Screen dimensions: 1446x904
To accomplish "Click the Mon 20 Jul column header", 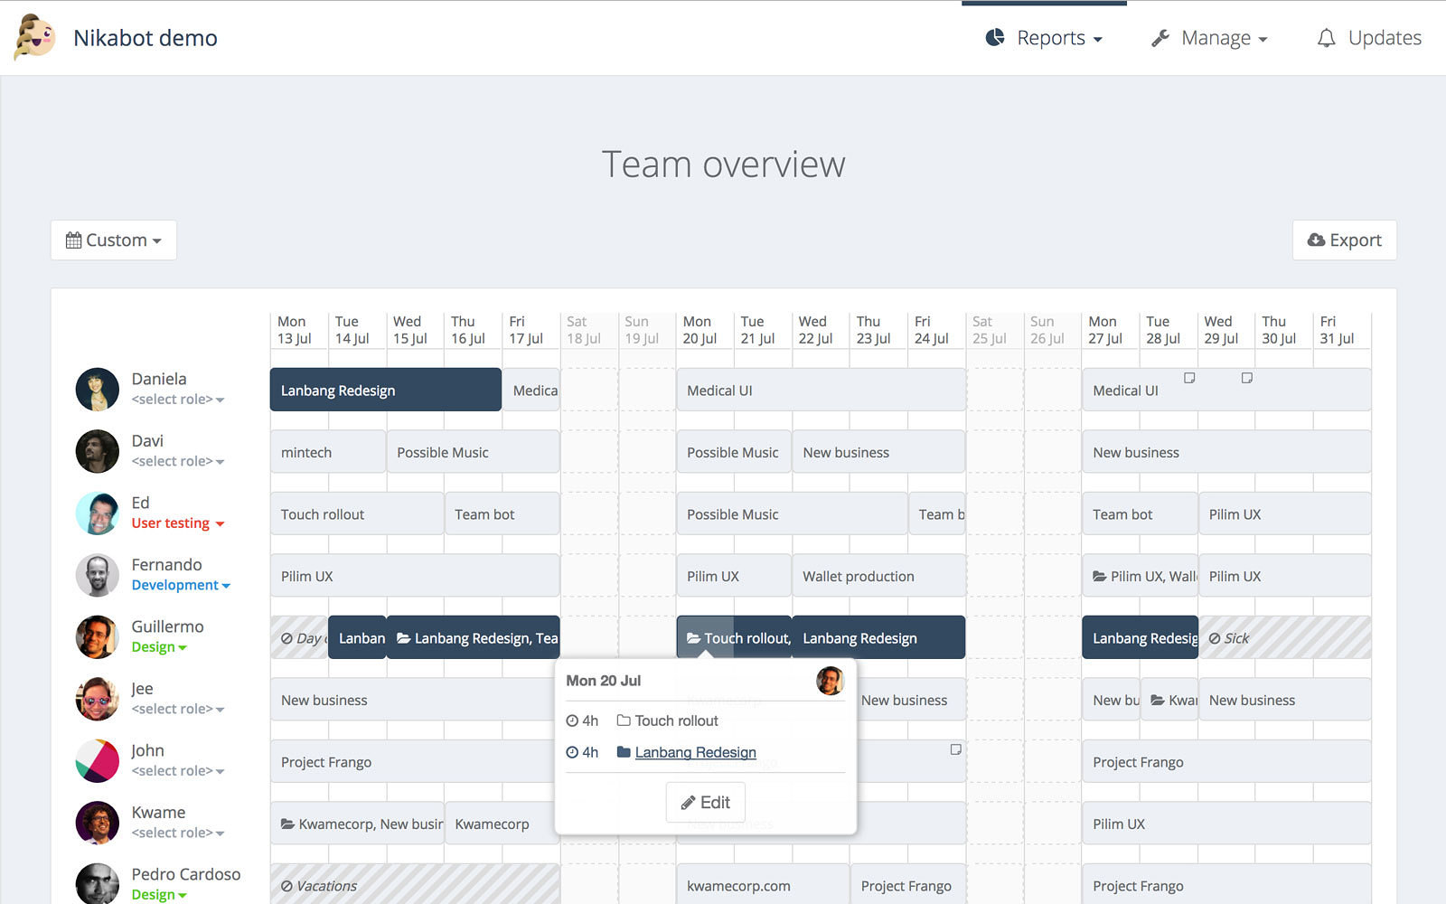I will [704, 330].
